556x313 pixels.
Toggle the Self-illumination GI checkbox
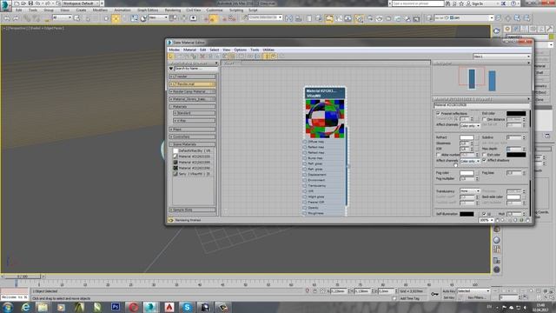tap(484, 214)
